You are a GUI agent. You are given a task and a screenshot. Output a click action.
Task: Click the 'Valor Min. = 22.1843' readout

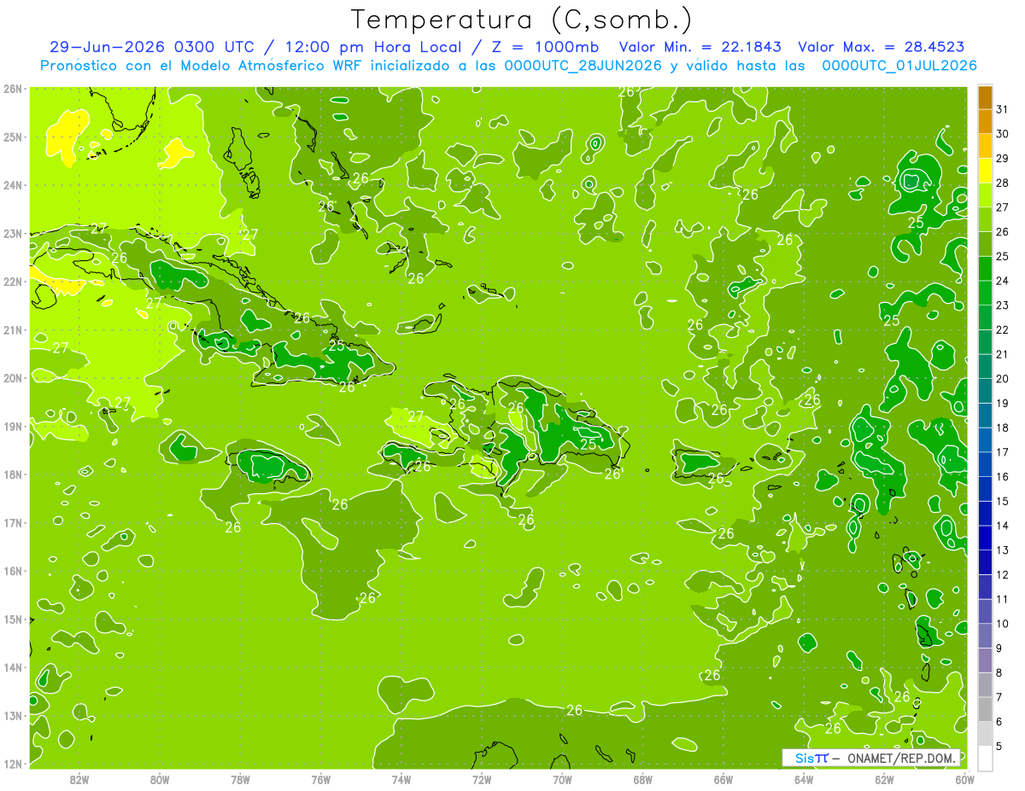(x=699, y=47)
